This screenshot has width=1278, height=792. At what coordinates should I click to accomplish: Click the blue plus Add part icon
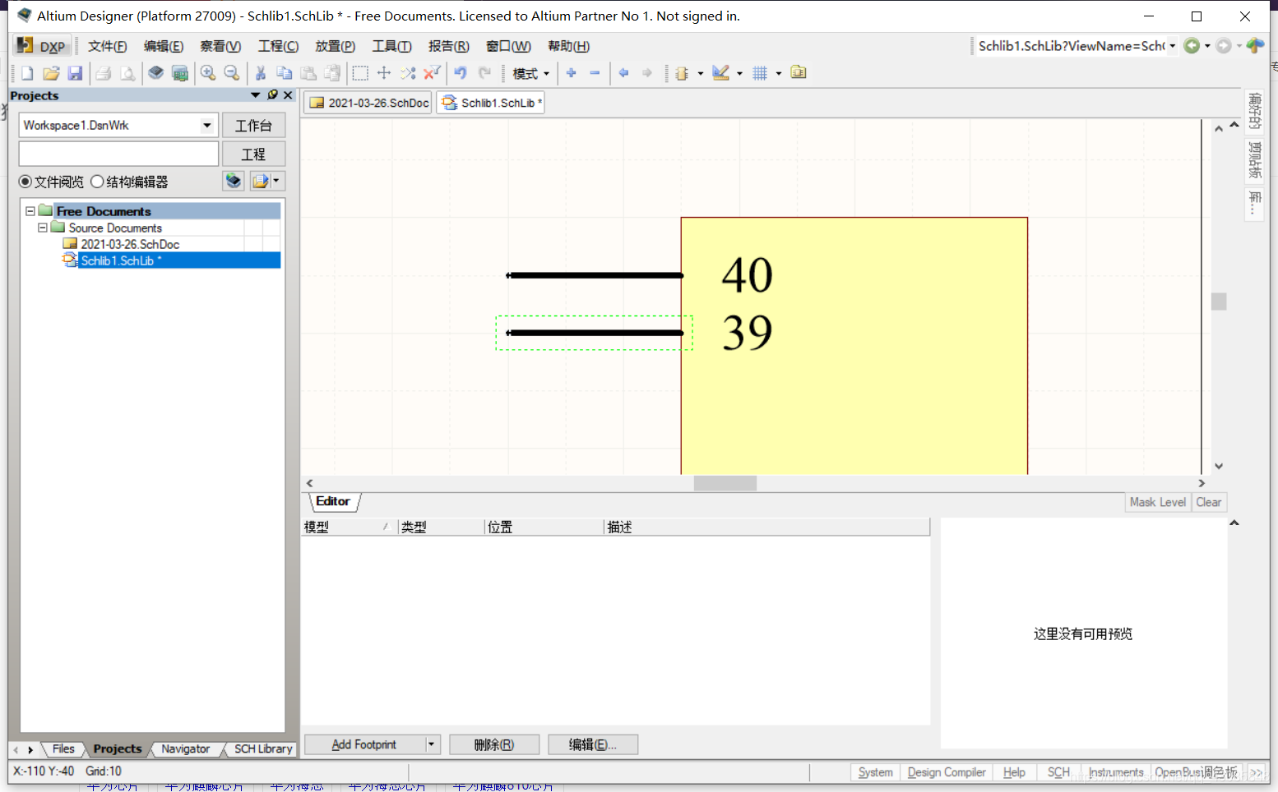(x=572, y=73)
